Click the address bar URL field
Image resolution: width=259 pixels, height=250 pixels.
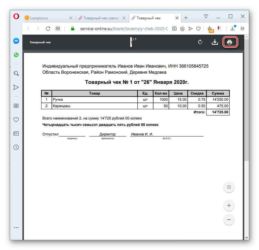point(124,29)
